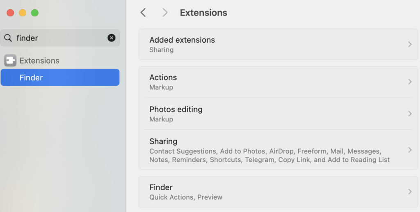The image size is (420, 212).
Task: Click the magnifying glass search icon
Action: (x=8, y=38)
